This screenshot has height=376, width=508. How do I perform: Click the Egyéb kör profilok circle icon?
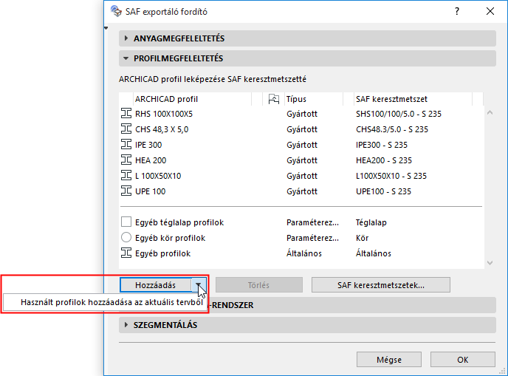point(126,238)
